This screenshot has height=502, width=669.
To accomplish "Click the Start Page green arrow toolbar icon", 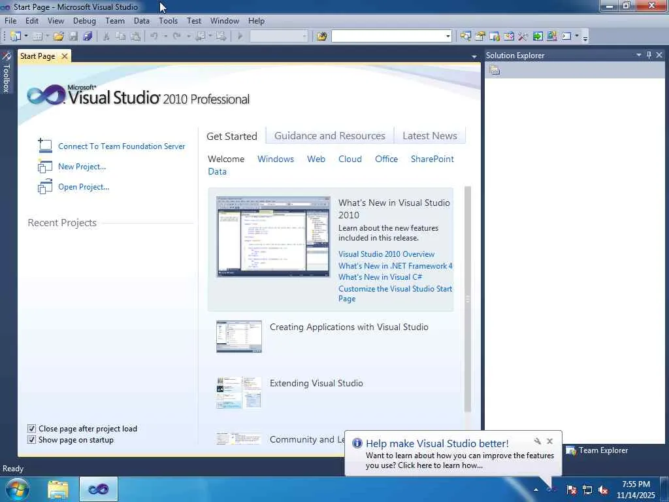I will 538,37.
